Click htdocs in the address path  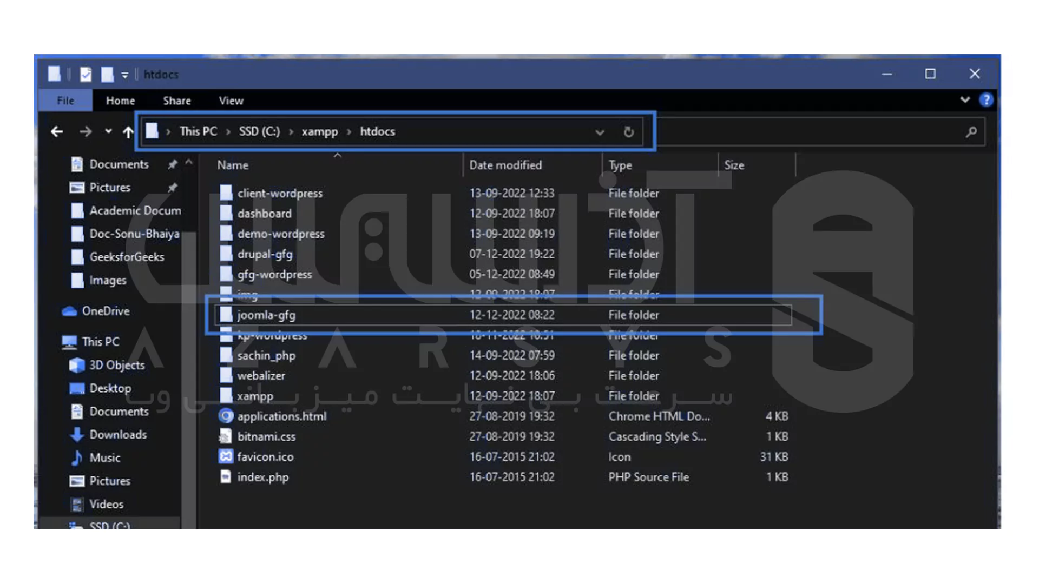(378, 131)
